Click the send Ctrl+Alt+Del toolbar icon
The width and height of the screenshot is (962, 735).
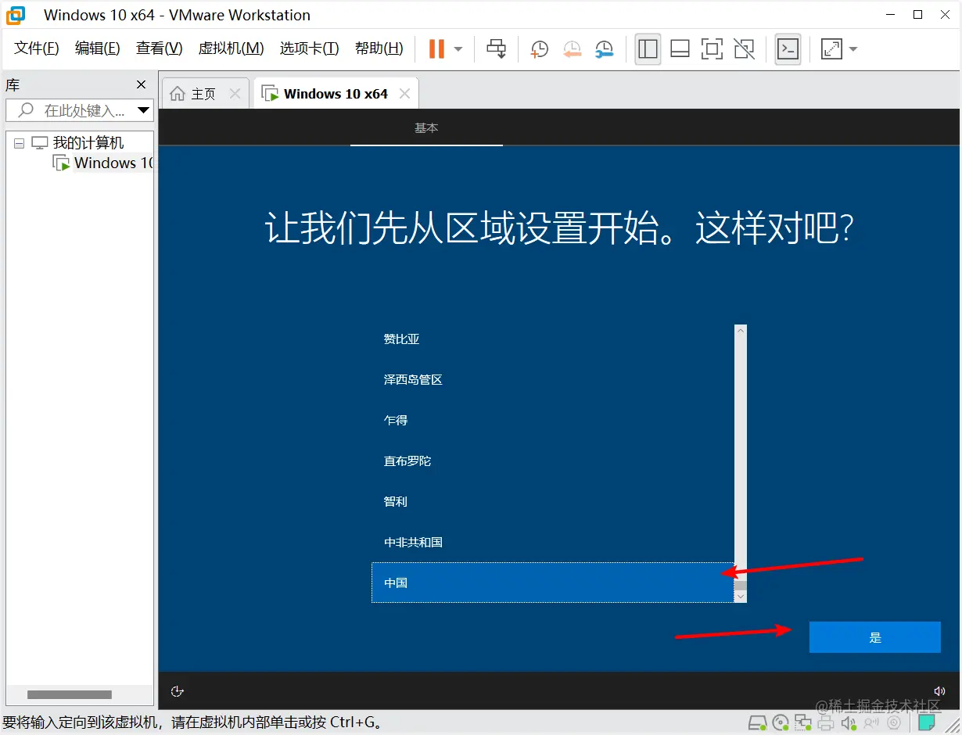(x=497, y=48)
